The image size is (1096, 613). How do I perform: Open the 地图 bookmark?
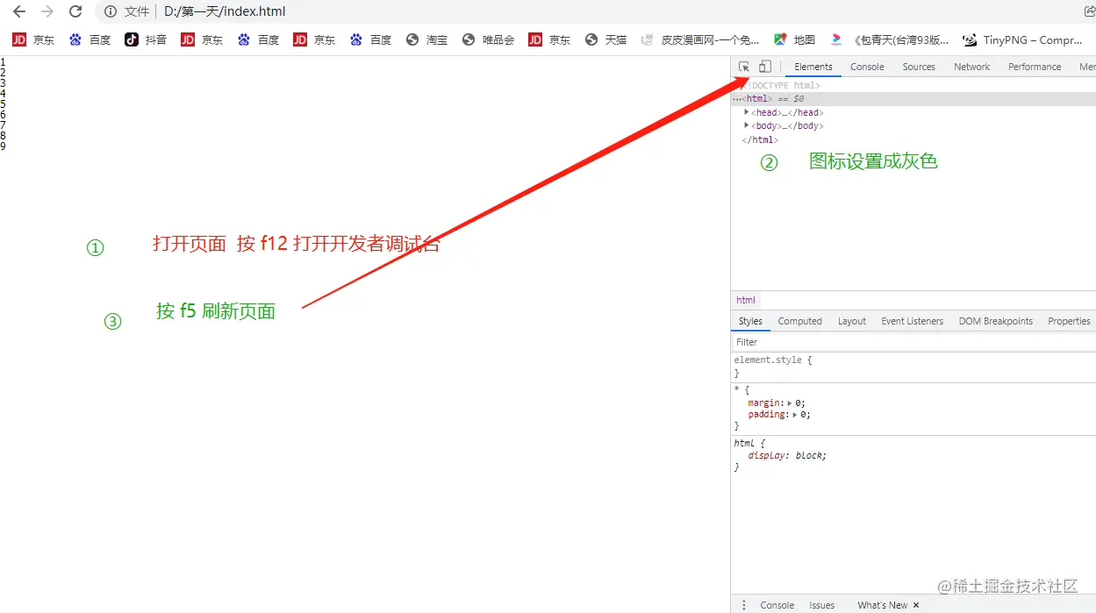click(794, 39)
